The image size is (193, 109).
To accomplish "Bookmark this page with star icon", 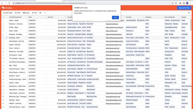I will [x=176, y=3].
